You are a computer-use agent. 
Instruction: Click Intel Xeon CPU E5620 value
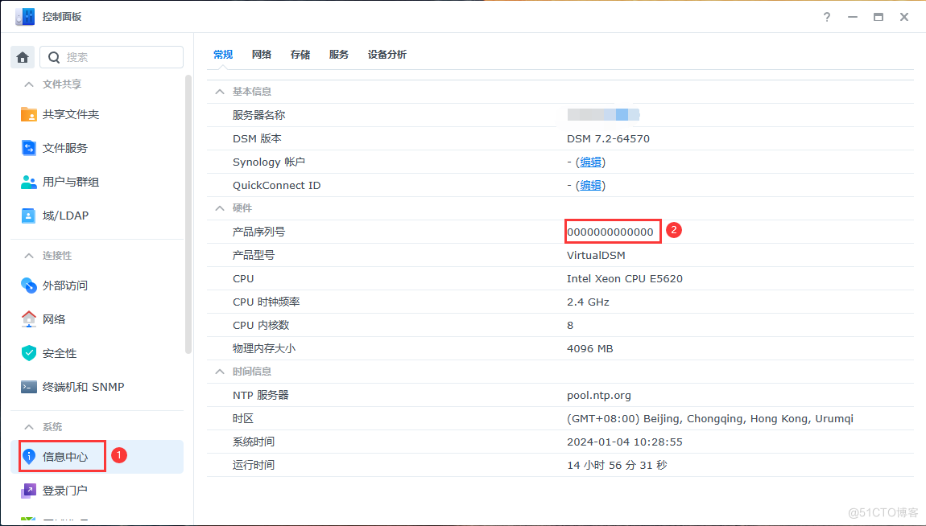[x=625, y=278]
